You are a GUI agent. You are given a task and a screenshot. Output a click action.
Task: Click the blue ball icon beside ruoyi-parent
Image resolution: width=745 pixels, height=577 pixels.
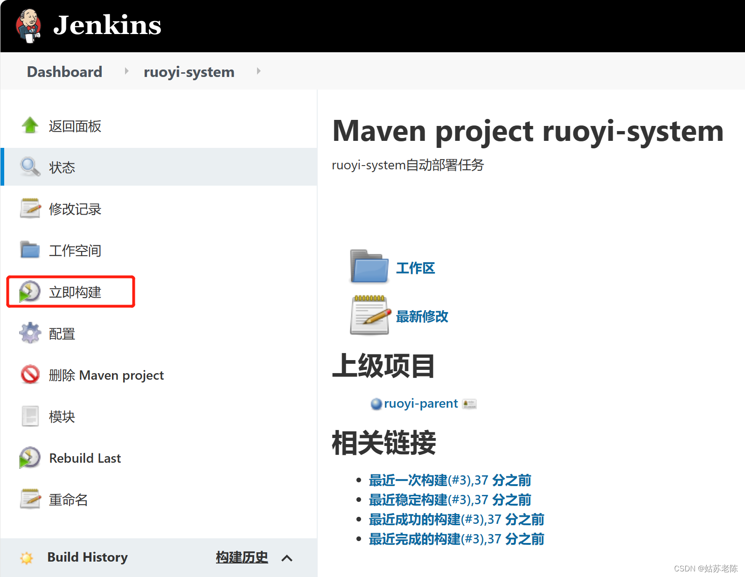tap(376, 404)
